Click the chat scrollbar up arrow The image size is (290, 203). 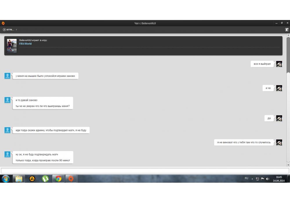click(288, 35)
